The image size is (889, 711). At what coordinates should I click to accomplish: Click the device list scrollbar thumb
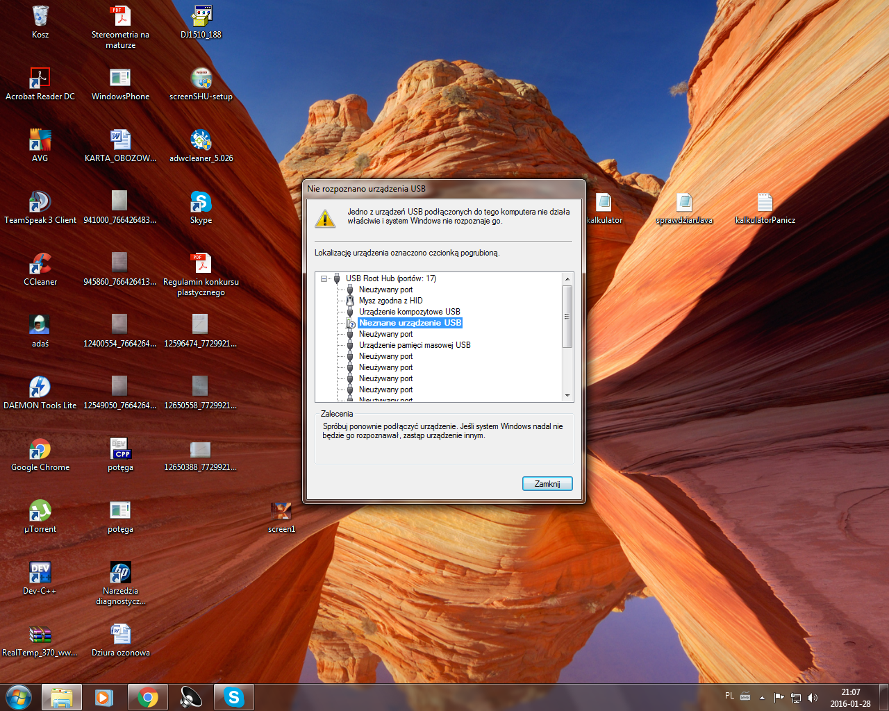[567, 316]
